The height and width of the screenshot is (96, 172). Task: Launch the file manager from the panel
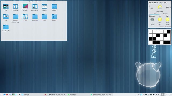(5, 94)
